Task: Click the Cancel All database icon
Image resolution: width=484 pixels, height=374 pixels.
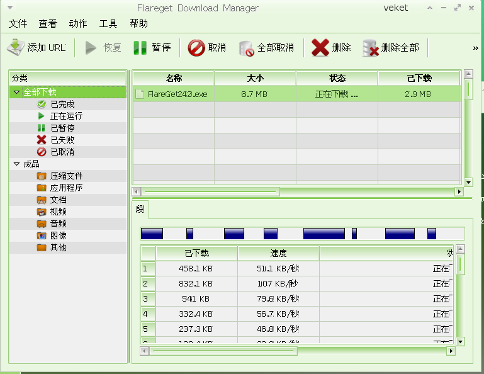Action: coord(246,48)
